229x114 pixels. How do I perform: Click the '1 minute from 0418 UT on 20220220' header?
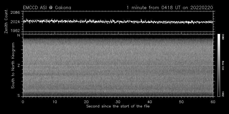pos(170,8)
